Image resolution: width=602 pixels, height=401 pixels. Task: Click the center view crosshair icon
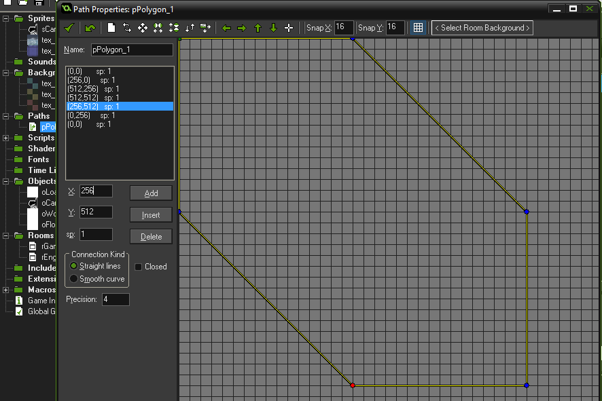point(289,28)
